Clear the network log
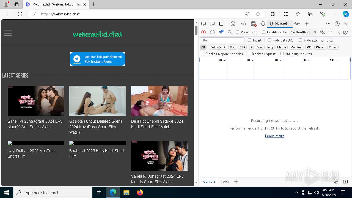Screen dimensions: 352x198 (212, 32)
